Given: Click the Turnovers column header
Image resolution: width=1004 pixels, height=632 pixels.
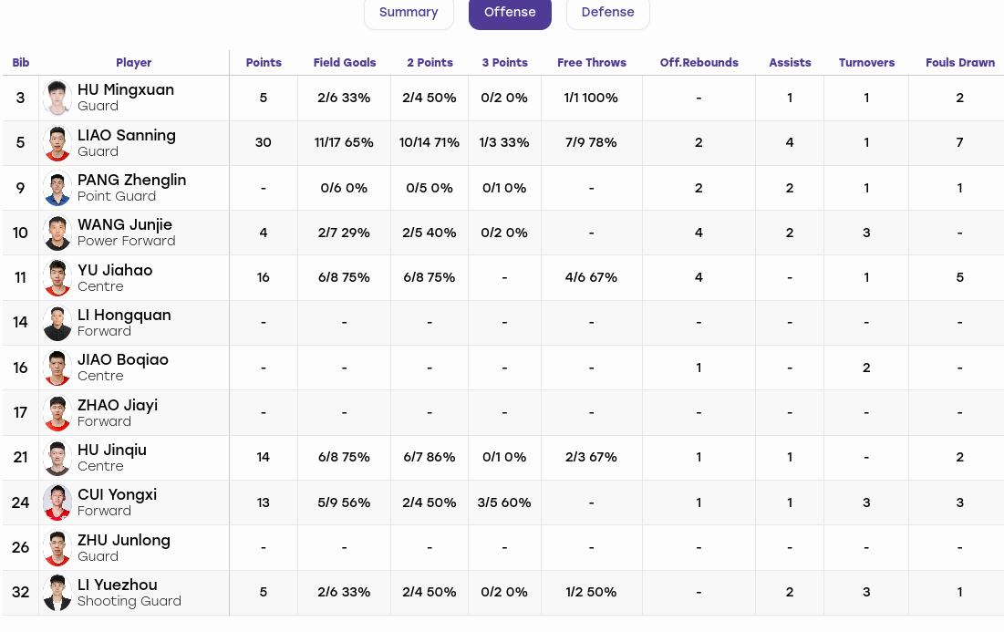Looking at the screenshot, I should pos(866,63).
